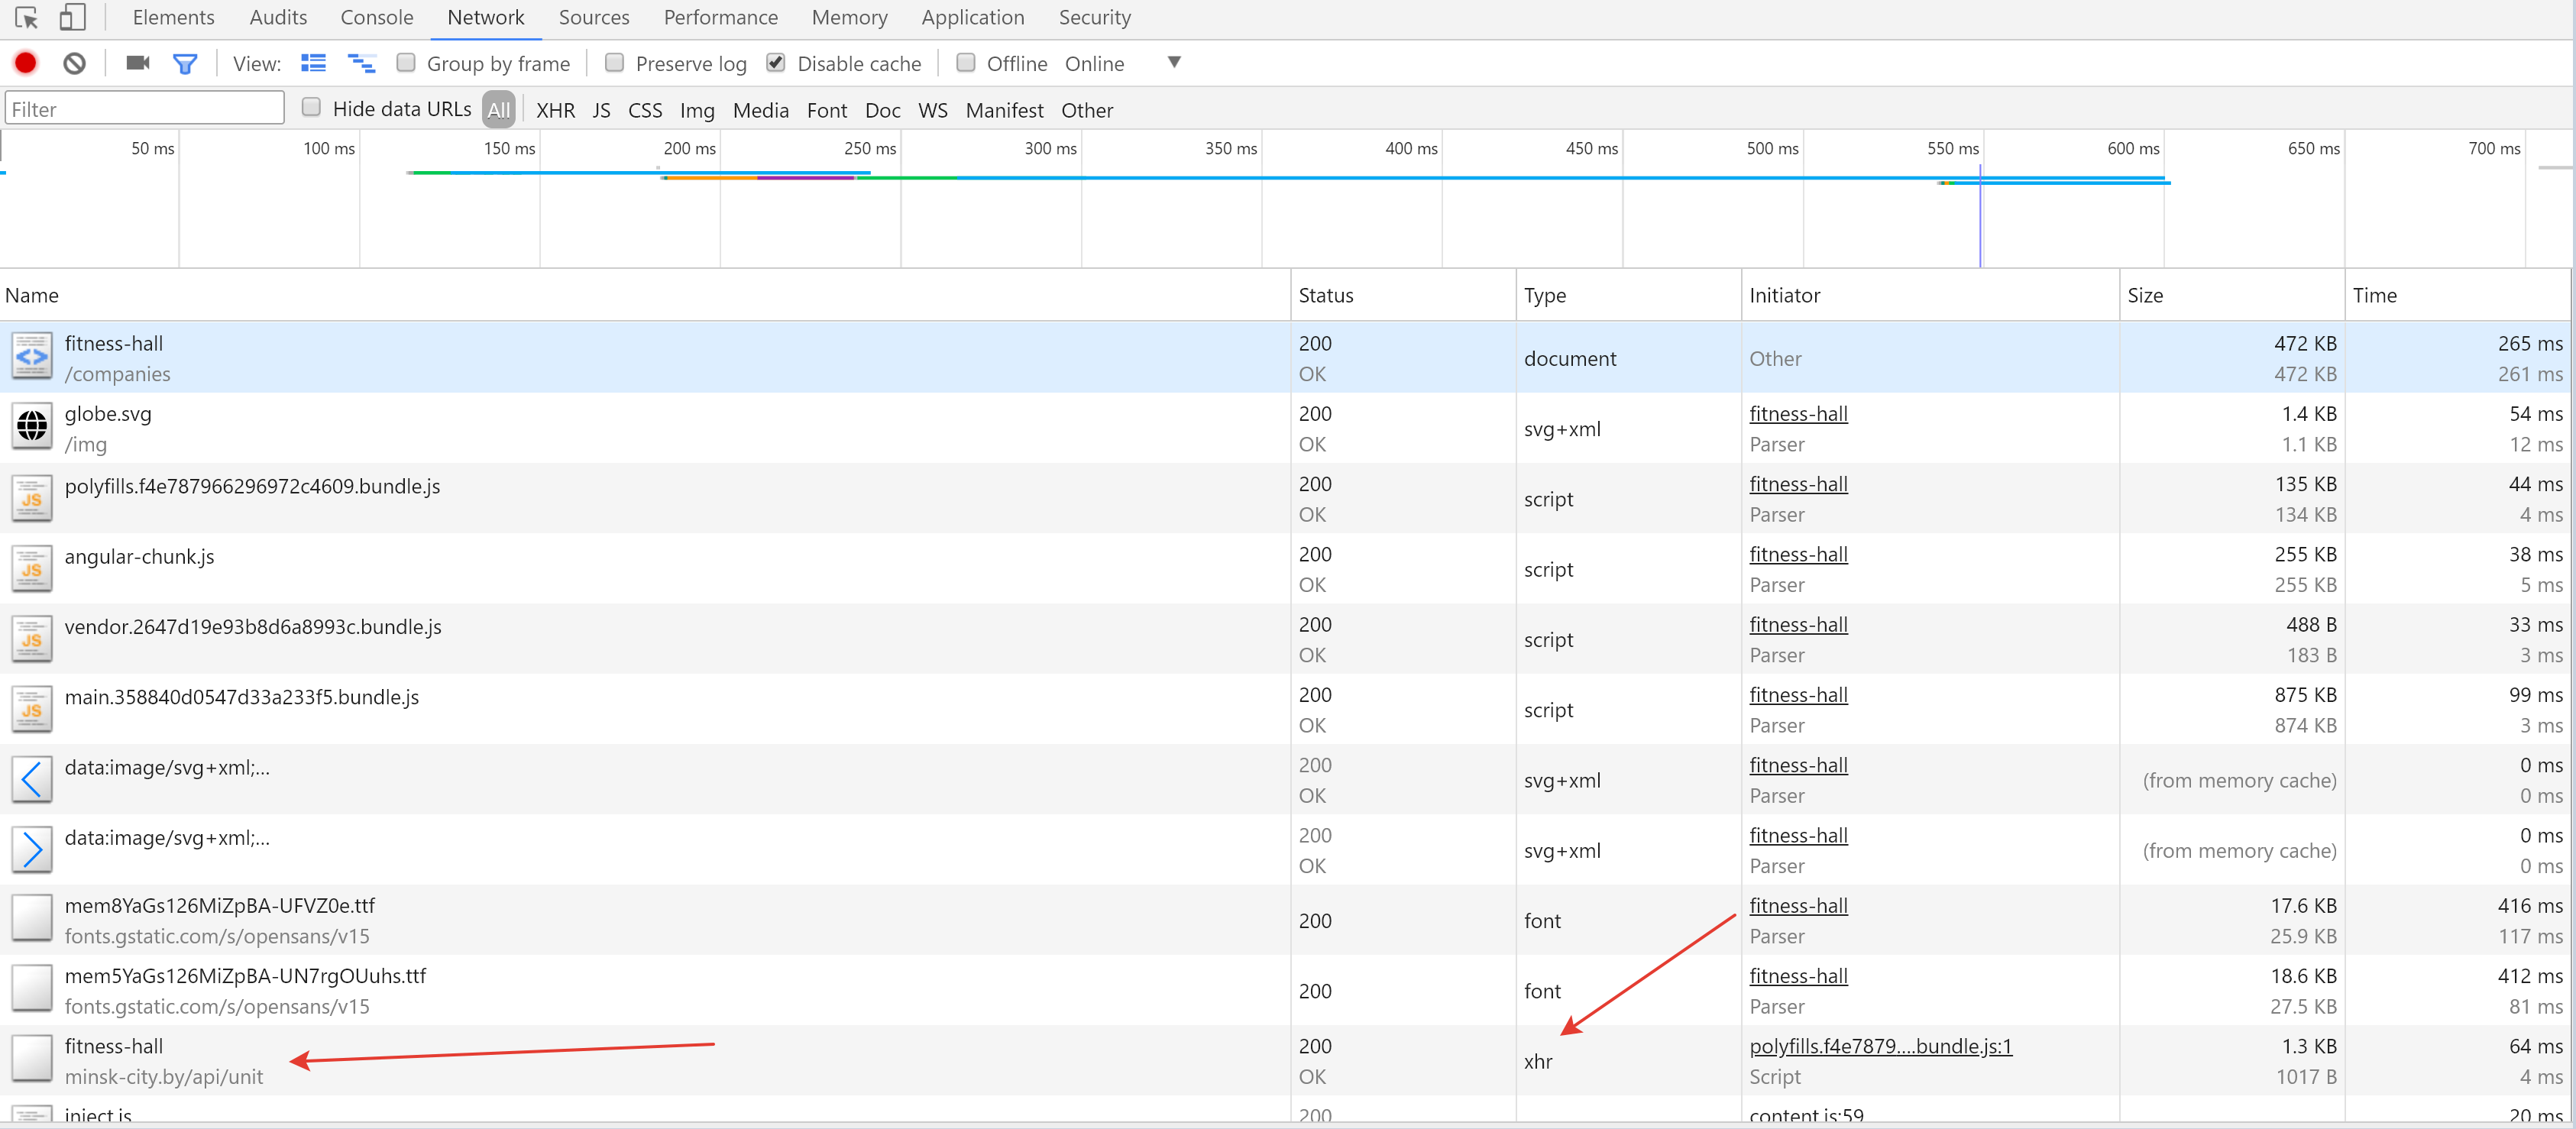This screenshot has width=2576, height=1129.
Task: Select the minsk-city.by/api/unit fitness-hall request
Action: click(x=1285, y=1060)
